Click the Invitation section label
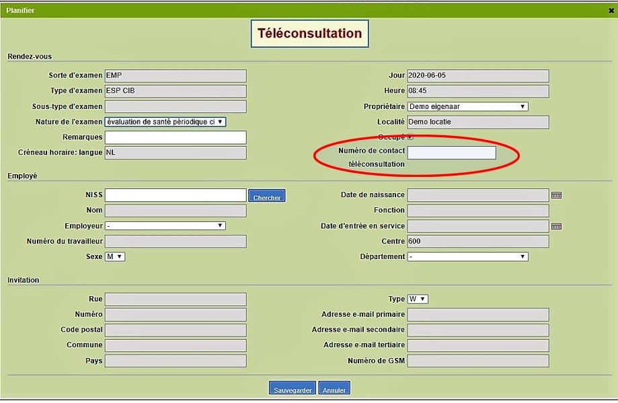This screenshot has height=403, width=618. pos(24,280)
